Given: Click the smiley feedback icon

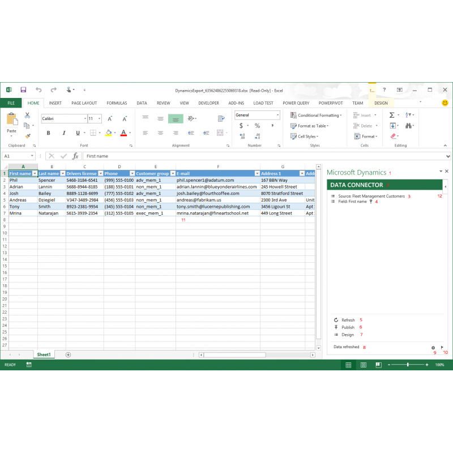Looking at the screenshot, I should (445, 103).
